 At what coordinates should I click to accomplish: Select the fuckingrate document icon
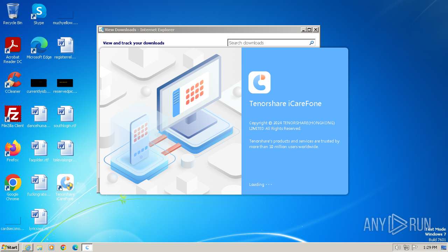[39, 185]
